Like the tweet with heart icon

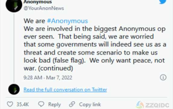click(x=10, y=104)
